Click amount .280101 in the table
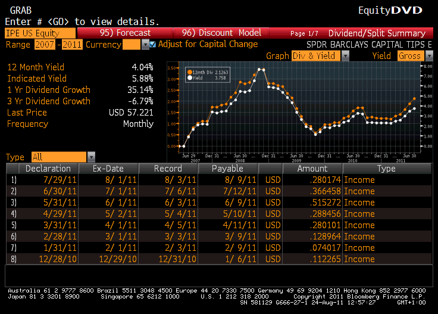438x314 pixels. point(326,225)
